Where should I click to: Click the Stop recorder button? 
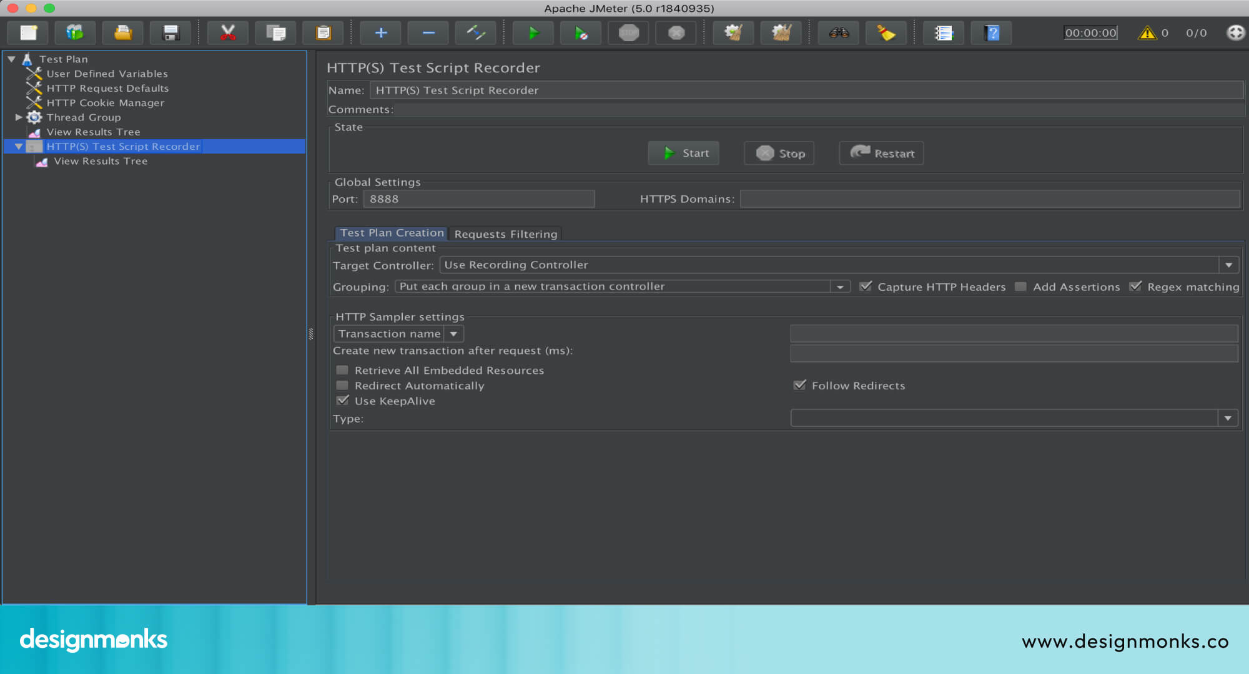click(x=779, y=153)
